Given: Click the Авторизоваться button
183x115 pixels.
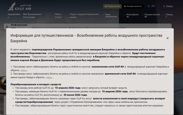Looking at the screenshot, I should [133, 6].
